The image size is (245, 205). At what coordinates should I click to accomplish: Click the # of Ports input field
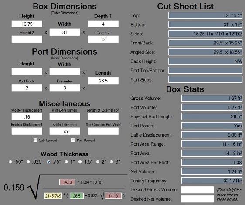(x=27, y=88)
